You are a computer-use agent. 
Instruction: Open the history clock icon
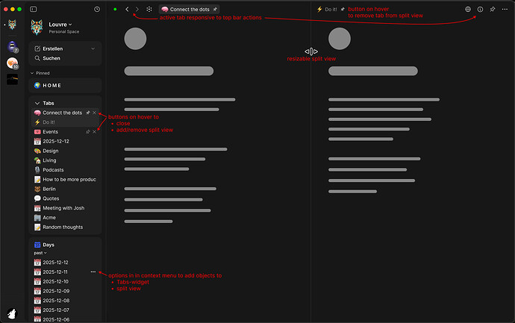97,9
